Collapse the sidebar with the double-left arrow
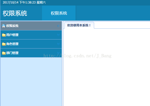Viewport: 150px width, 106px height. (x=58, y=26)
